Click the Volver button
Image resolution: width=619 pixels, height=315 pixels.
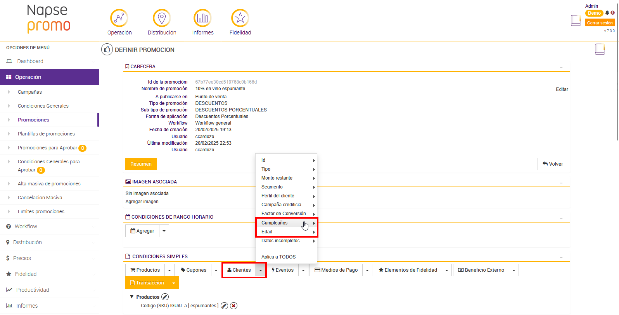coord(553,164)
